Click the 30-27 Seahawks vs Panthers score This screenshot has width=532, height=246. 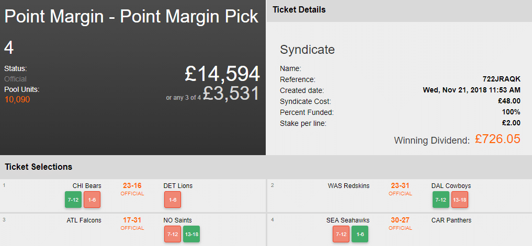coord(400,220)
